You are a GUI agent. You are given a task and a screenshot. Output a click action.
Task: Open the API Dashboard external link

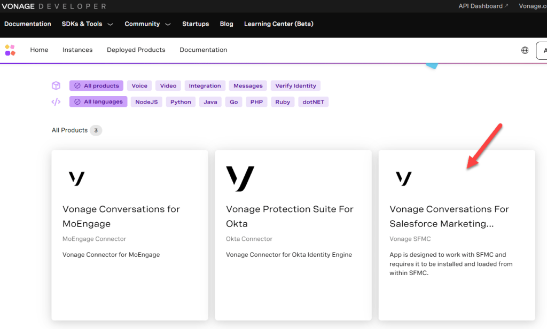click(x=483, y=6)
